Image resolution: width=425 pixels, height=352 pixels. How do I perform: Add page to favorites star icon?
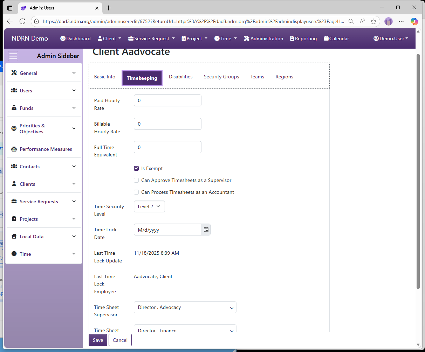pos(373,21)
